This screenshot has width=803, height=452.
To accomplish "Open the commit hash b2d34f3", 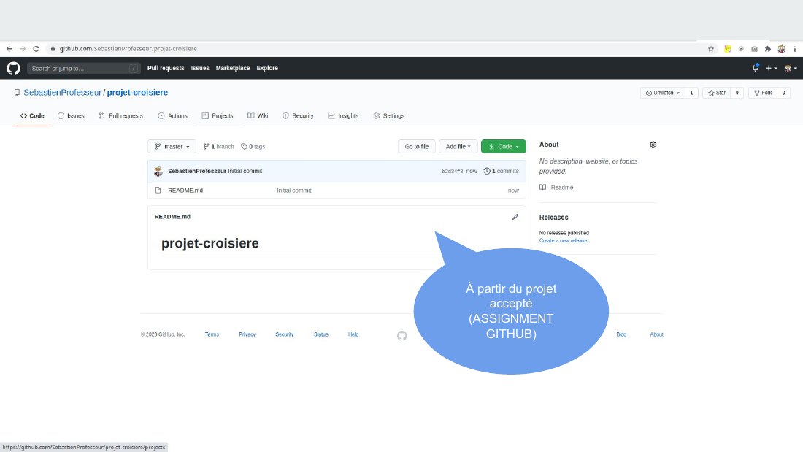I will [452, 171].
